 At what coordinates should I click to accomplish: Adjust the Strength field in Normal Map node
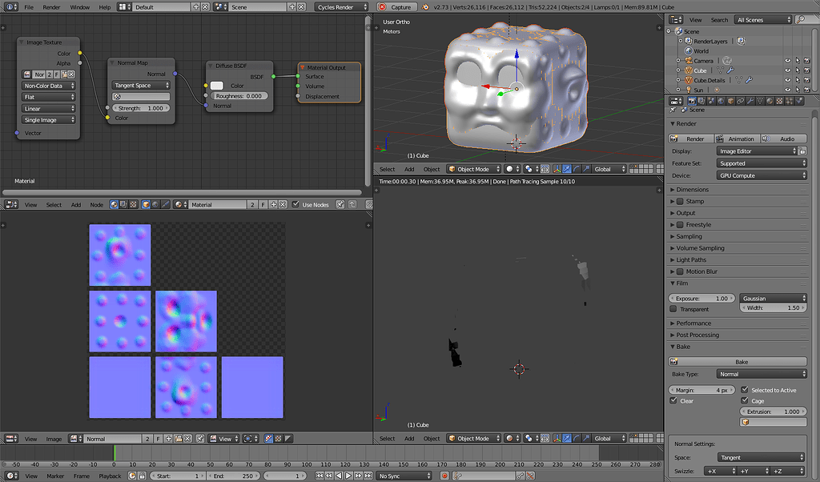click(x=141, y=108)
